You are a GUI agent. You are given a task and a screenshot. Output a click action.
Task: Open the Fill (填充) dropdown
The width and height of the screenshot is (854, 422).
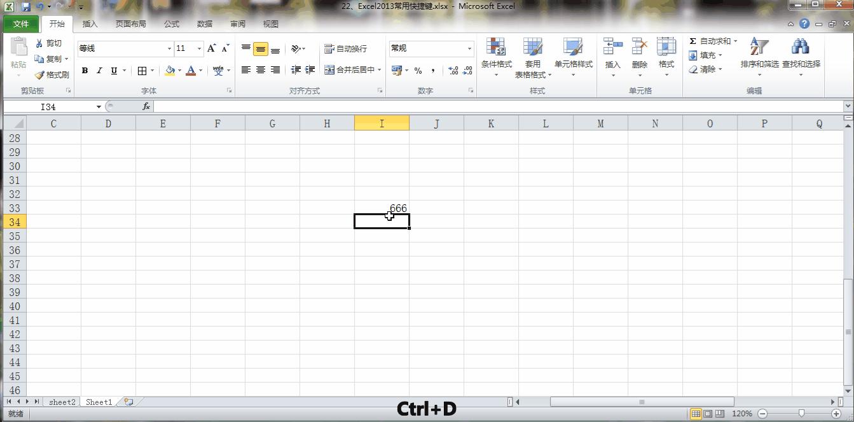705,55
